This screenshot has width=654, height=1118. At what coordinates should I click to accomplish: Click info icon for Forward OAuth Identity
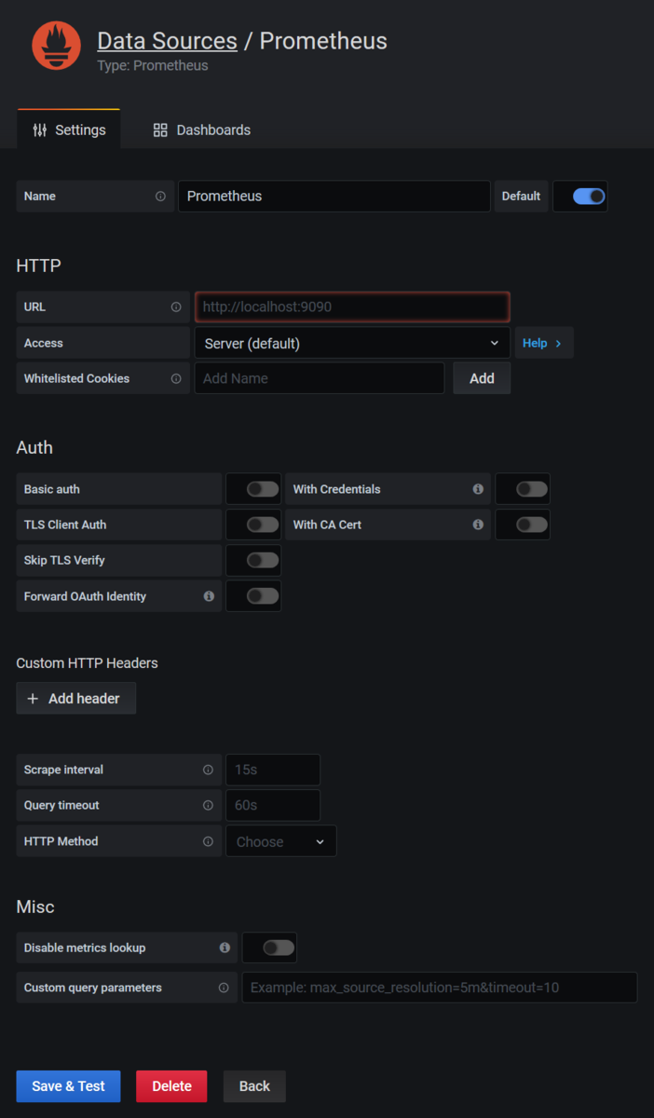point(209,596)
